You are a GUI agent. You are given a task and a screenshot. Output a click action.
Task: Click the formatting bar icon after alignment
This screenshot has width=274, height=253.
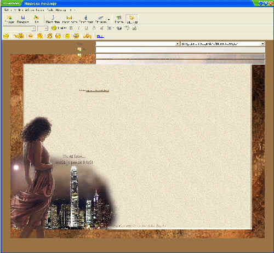119,28
